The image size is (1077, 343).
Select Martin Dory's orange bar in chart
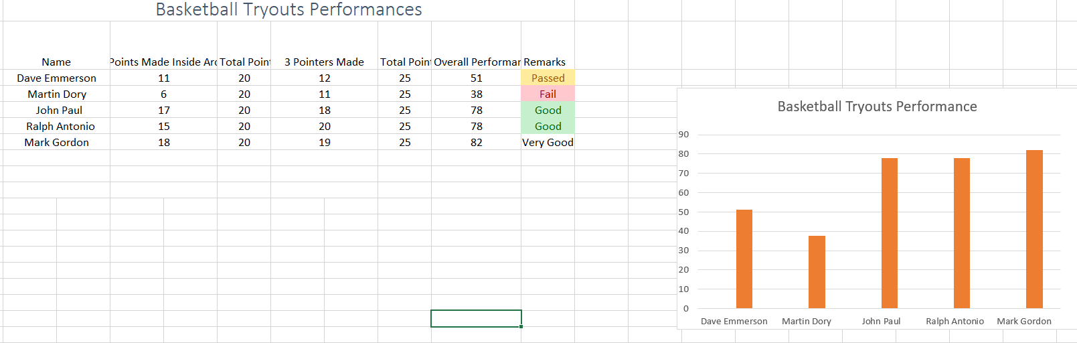pyautogui.click(x=817, y=271)
